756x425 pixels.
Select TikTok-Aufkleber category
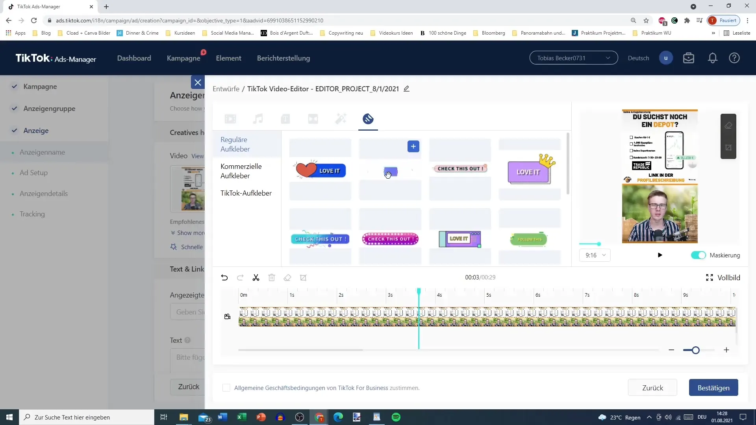[246, 193]
